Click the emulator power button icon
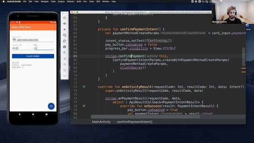Image resolution: width=254 pixels, height=143 pixels. pyautogui.click(x=64, y=17)
